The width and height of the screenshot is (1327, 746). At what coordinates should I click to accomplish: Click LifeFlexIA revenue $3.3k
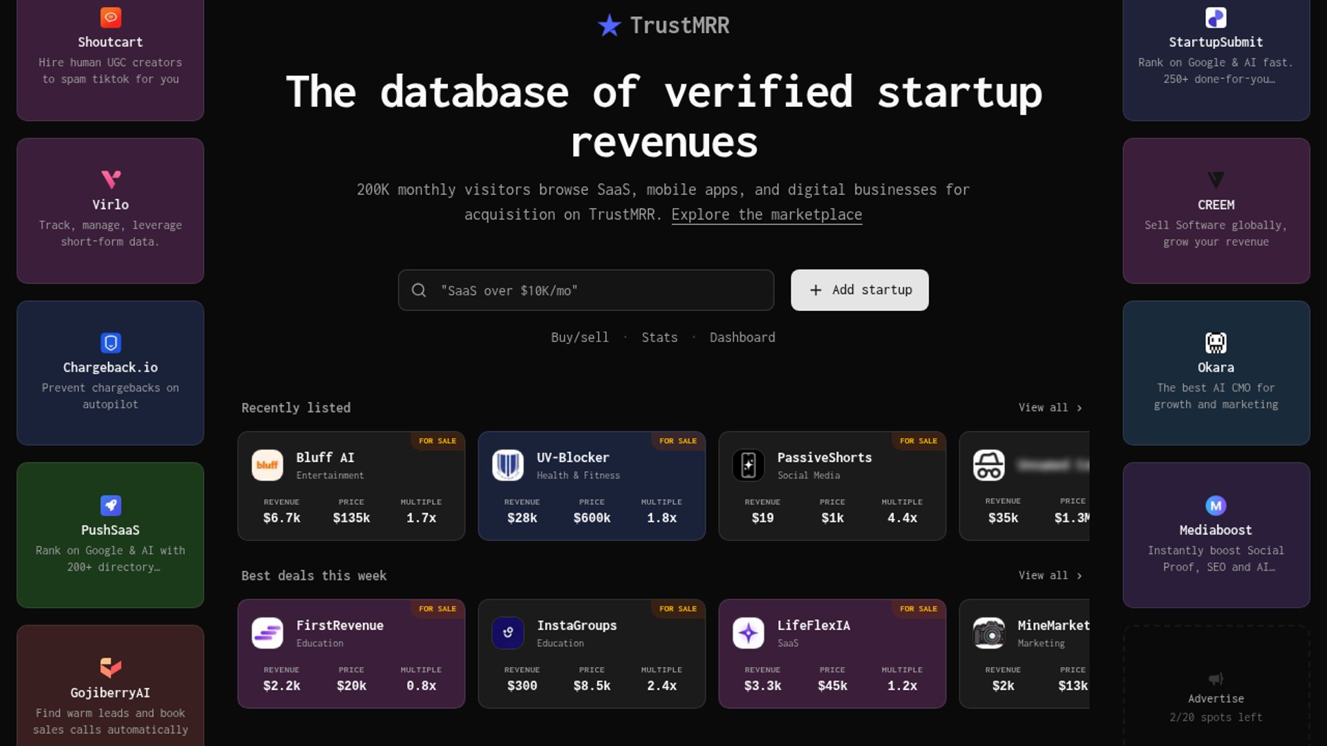coord(762,686)
